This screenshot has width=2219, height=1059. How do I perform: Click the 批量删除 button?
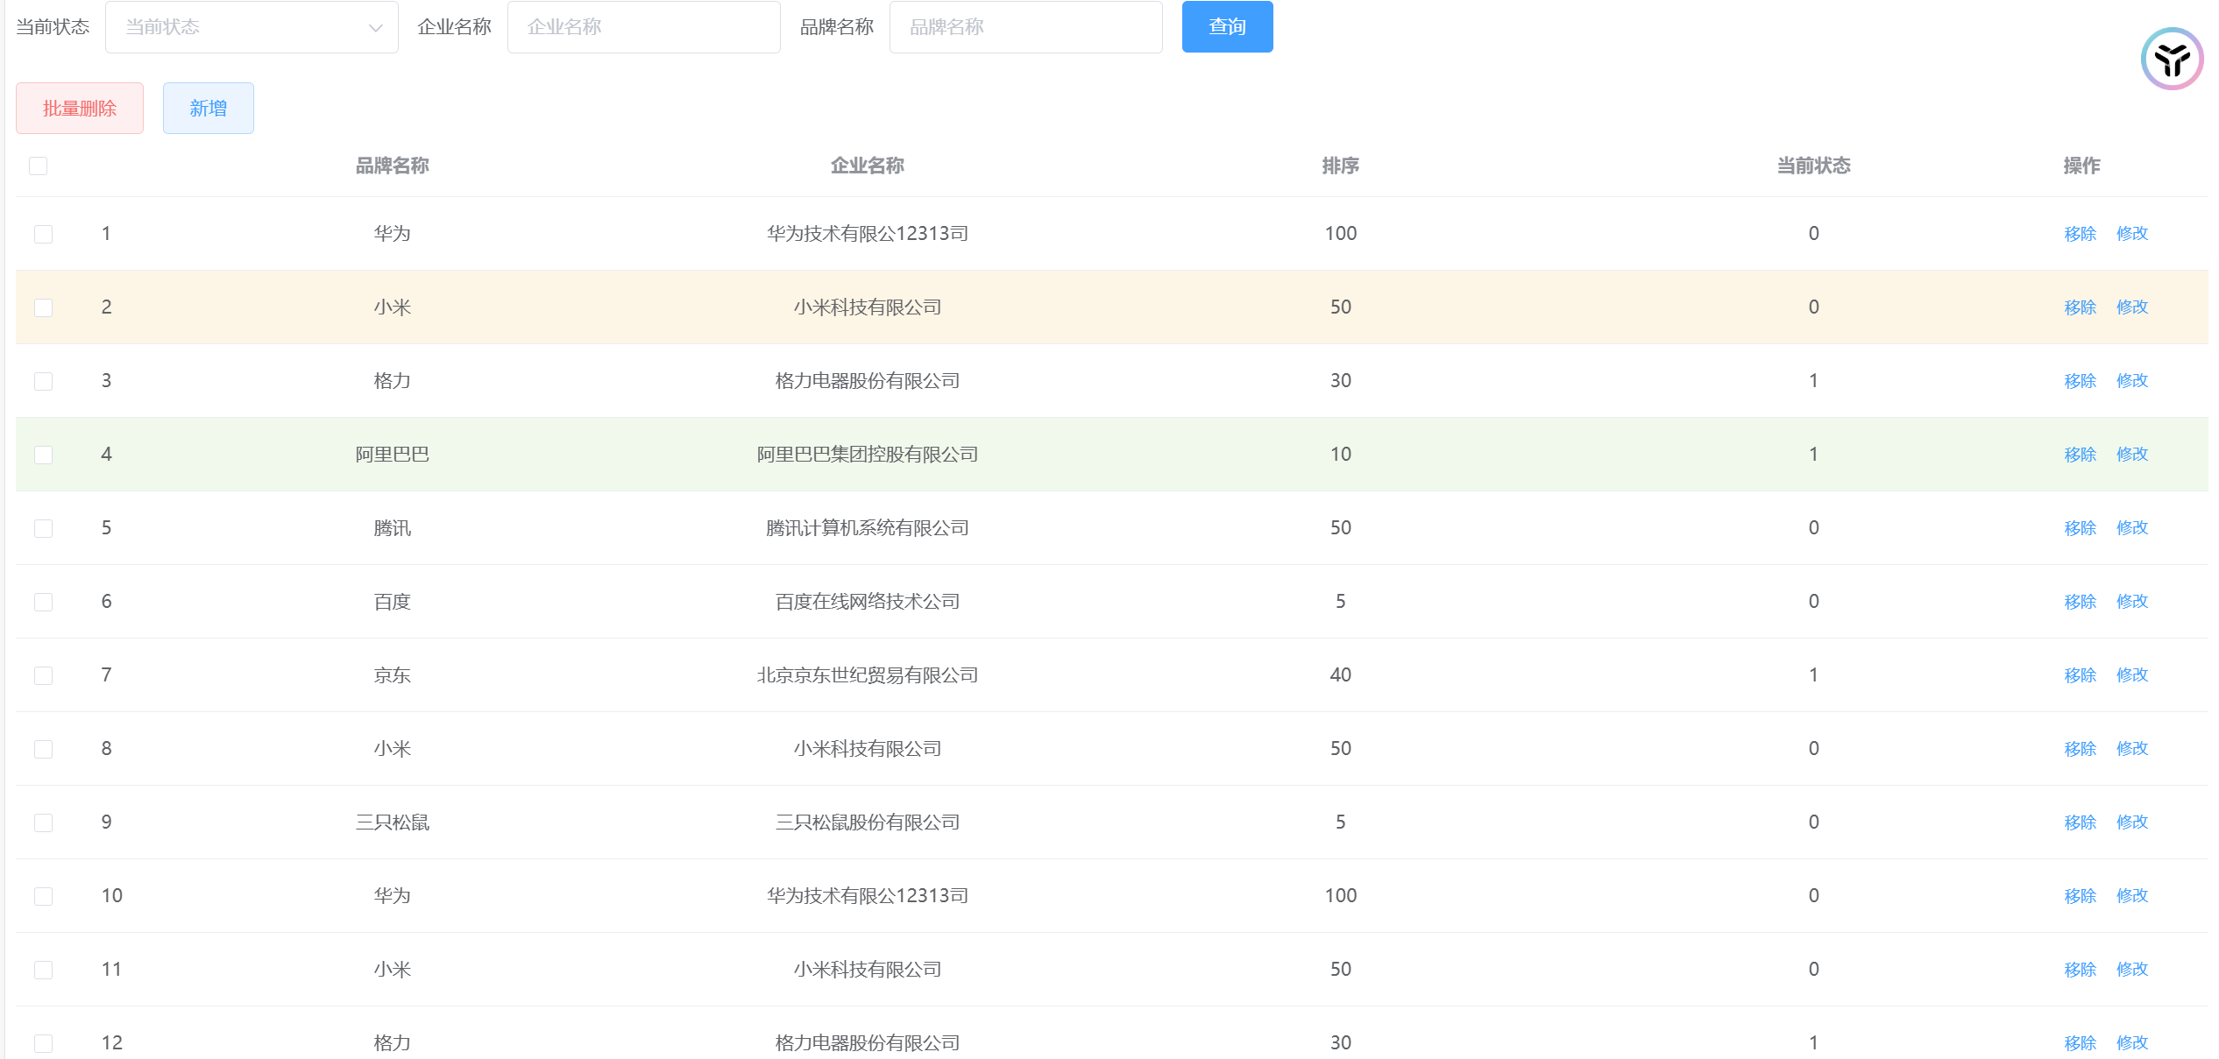(x=80, y=109)
